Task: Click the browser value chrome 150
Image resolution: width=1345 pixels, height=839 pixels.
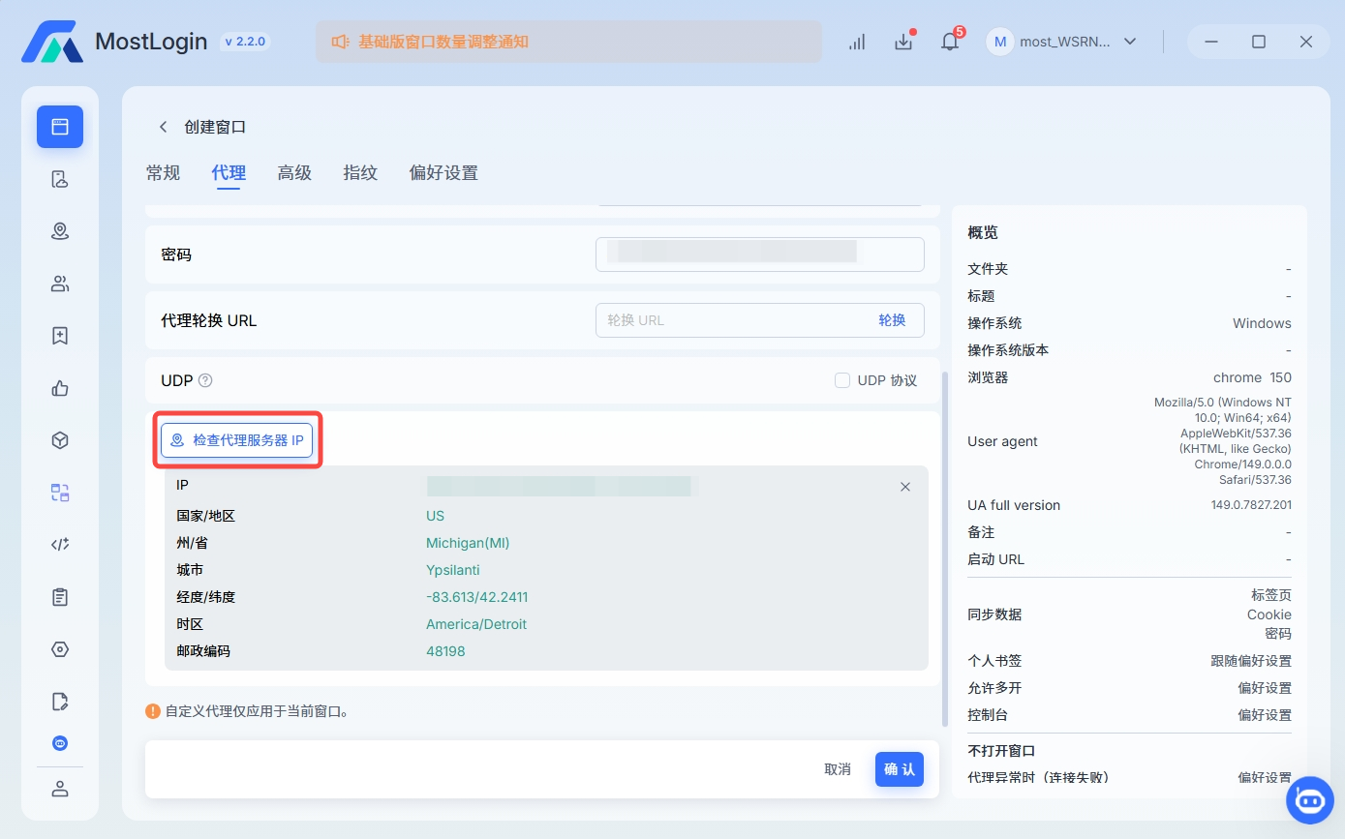Action: 1252,377
